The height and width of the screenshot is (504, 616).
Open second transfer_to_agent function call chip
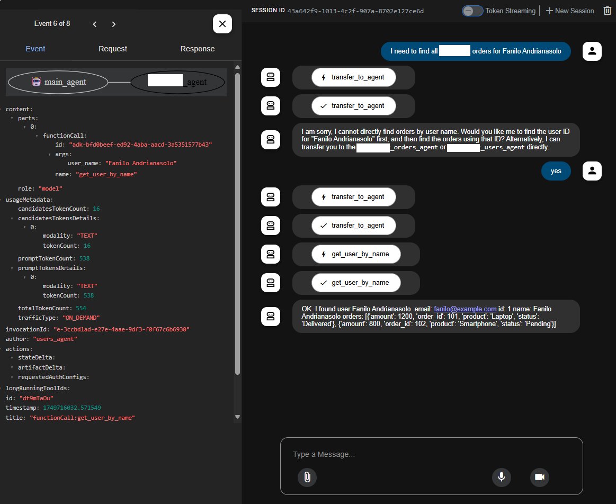(x=354, y=197)
